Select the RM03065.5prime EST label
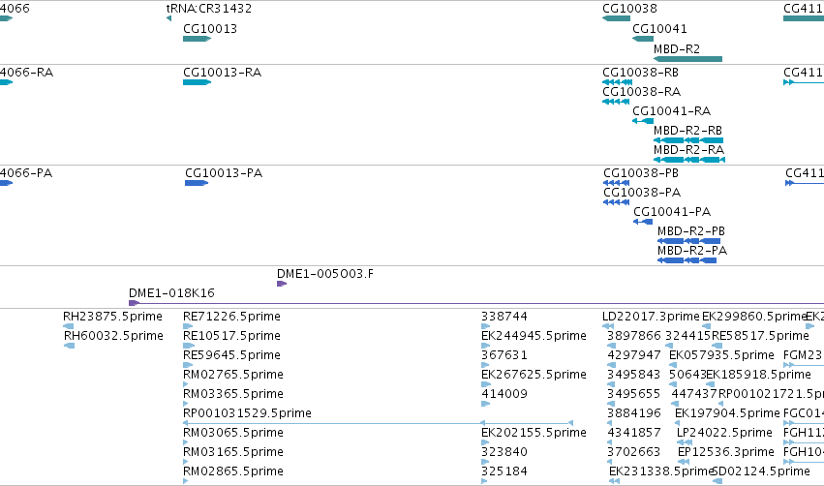The image size is (824, 486). [x=232, y=433]
